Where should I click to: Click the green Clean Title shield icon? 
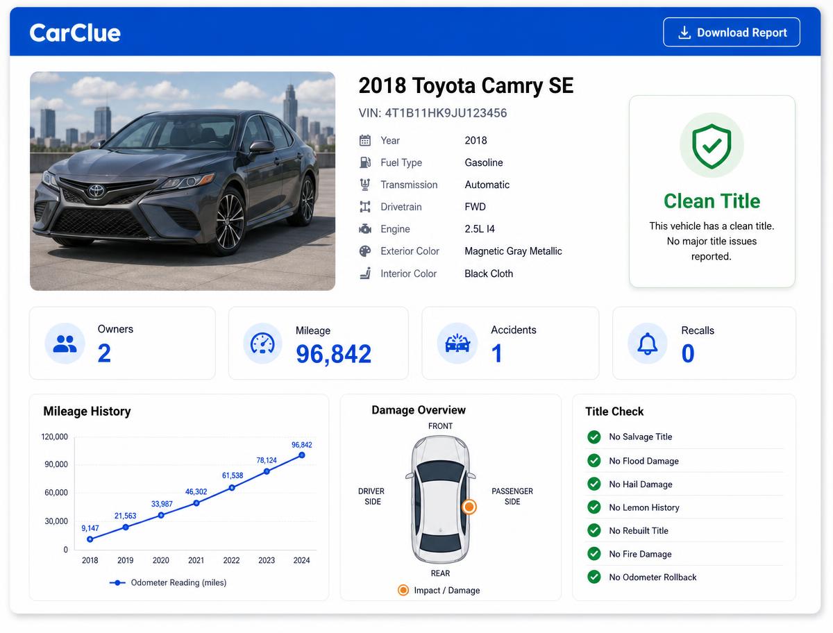coord(712,145)
